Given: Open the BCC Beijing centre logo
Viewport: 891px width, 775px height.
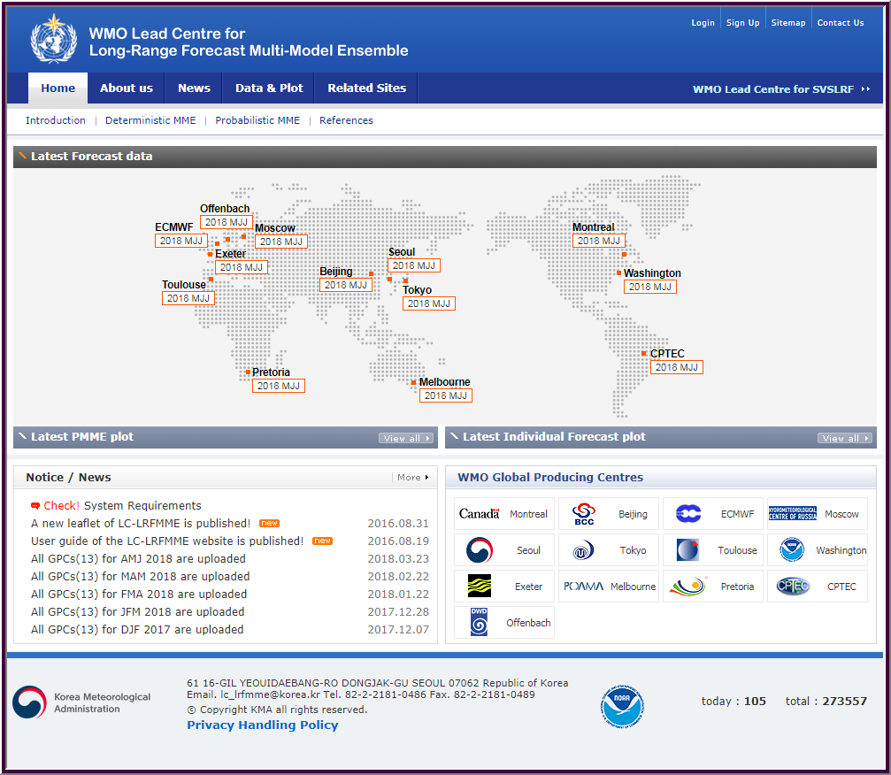Looking at the screenshot, I should click(x=584, y=513).
